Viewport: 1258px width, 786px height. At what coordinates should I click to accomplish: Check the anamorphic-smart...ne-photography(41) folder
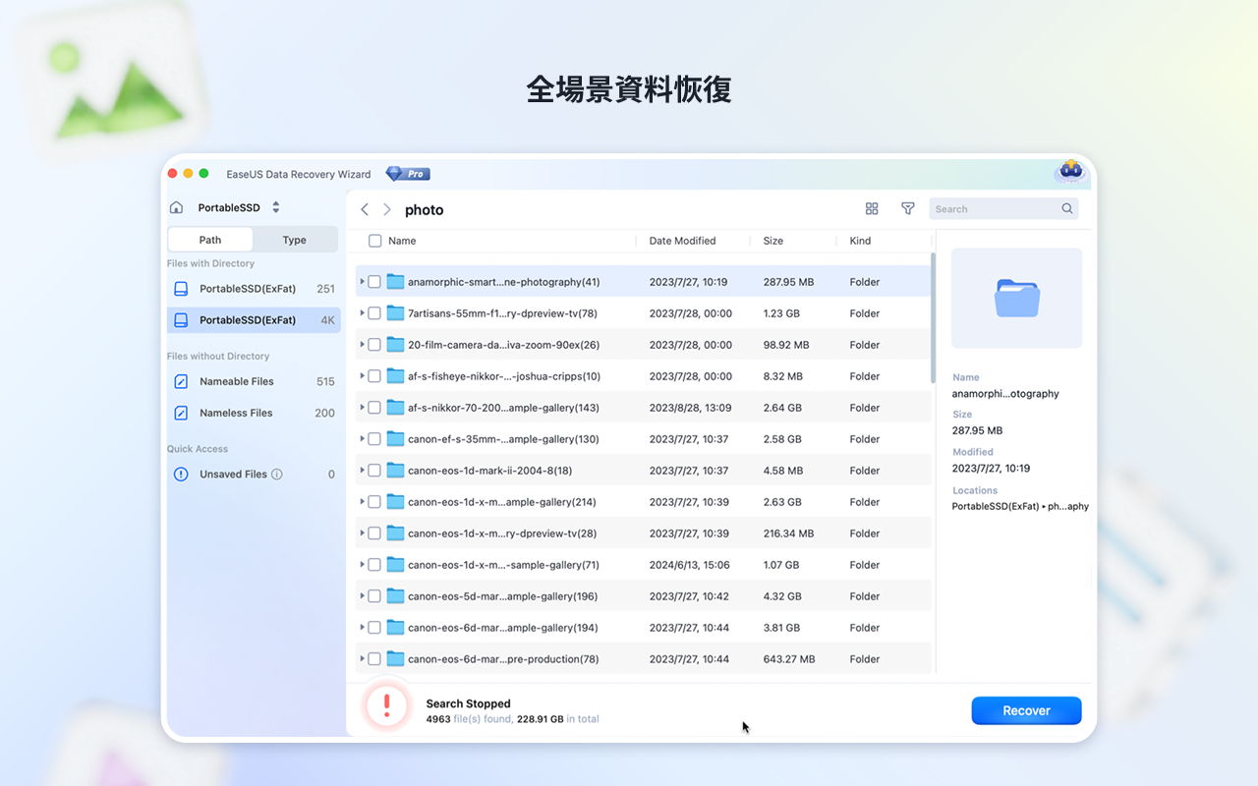(x=374, y=282)
